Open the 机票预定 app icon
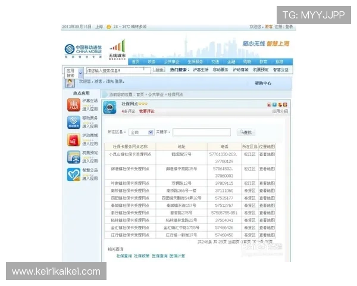Screen dimensions: 357x286 (x=73, y=157)
